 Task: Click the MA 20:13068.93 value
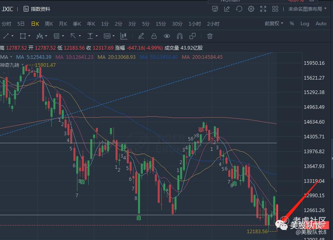116,57
